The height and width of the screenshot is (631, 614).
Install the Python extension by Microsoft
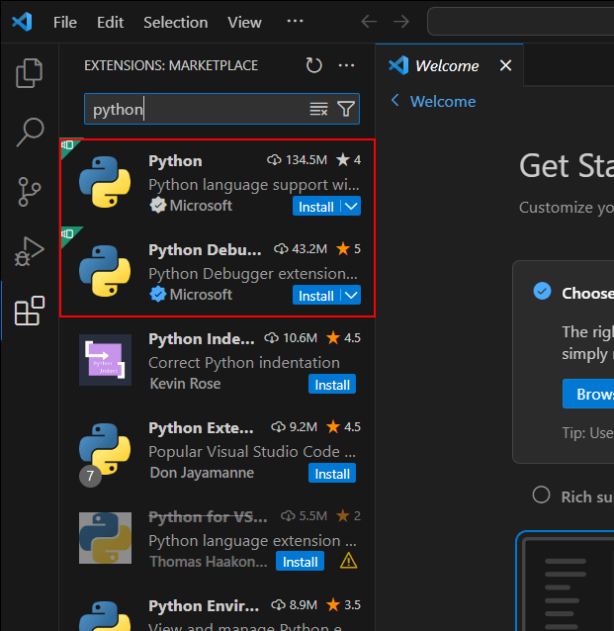(316, 207)
